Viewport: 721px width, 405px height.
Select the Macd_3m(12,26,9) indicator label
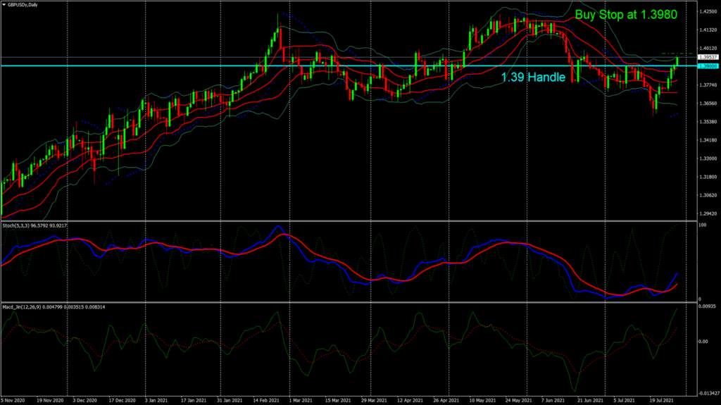[54, 307]
